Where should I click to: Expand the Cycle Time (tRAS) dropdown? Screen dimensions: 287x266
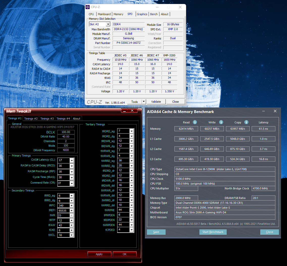72,178
